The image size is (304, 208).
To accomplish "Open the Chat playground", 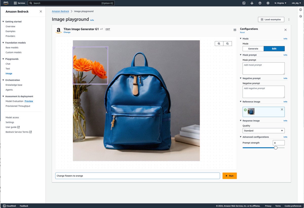I will 8,64.
